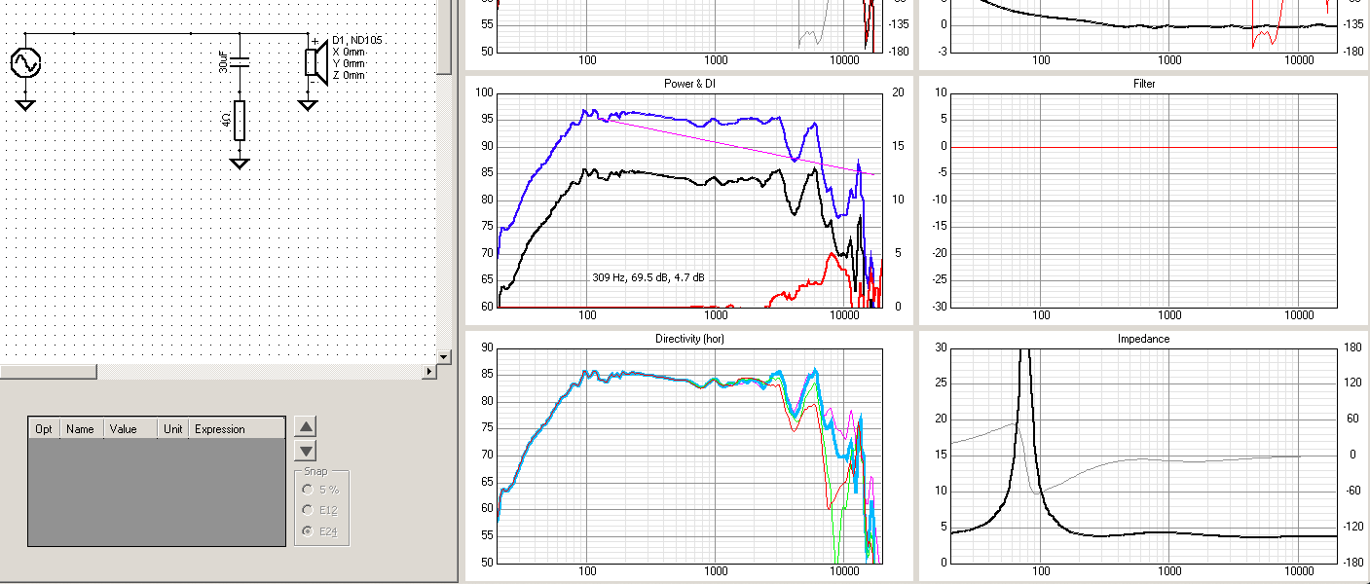Image resolution: width=1370 pixels, height=584 pixels.
Task: Select the AC signal source symbol
Action: click(x=25, y=64)
